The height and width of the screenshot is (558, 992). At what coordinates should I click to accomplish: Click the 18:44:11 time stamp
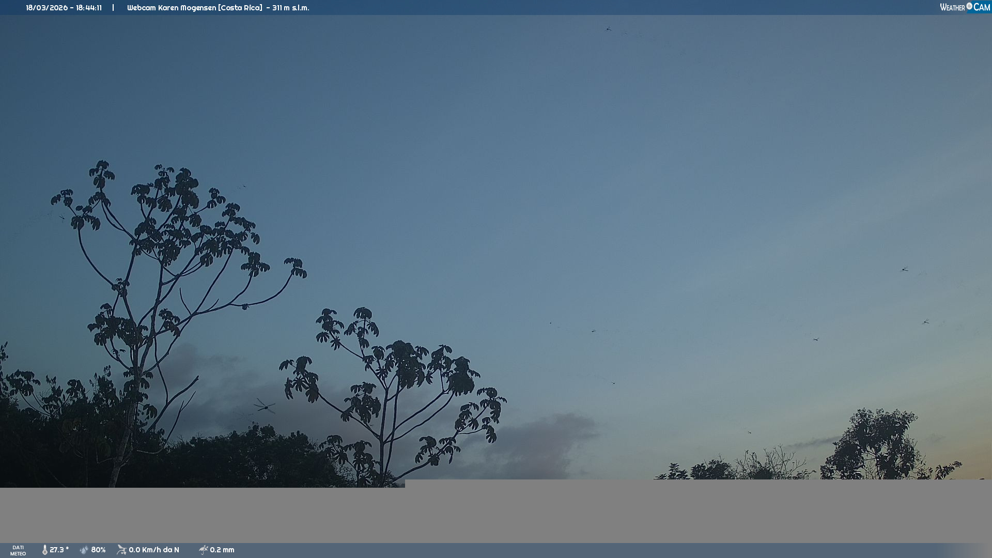(x=89, y=8)
